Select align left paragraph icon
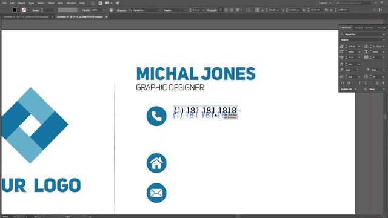 221,10
